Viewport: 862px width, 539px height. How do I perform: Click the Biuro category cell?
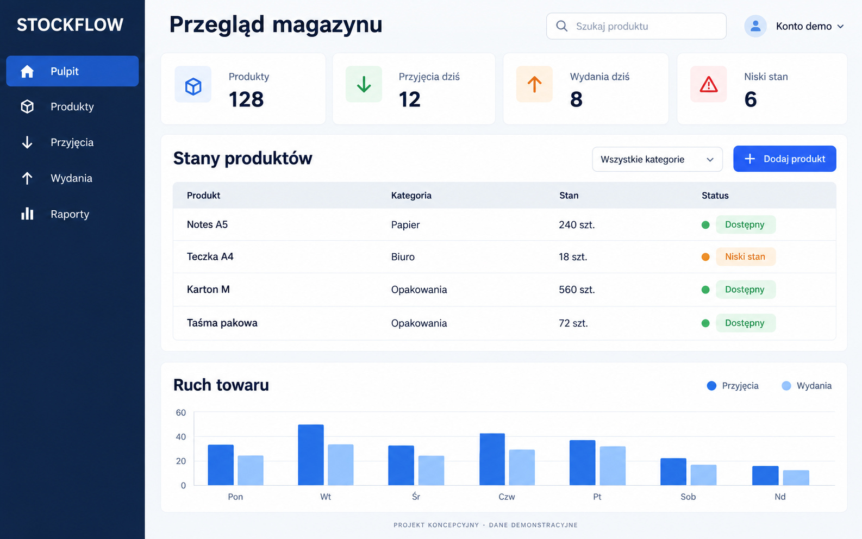coord(403,257)
